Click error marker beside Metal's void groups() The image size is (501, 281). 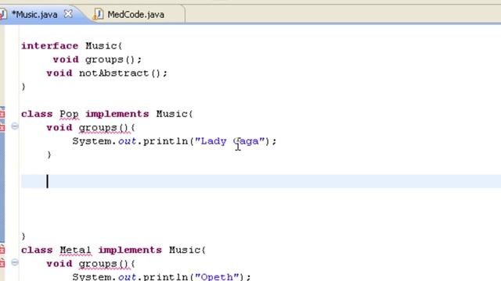2,263
